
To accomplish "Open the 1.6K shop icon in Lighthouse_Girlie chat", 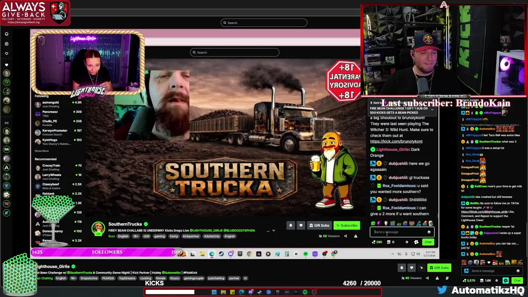I will coord(486,280).
